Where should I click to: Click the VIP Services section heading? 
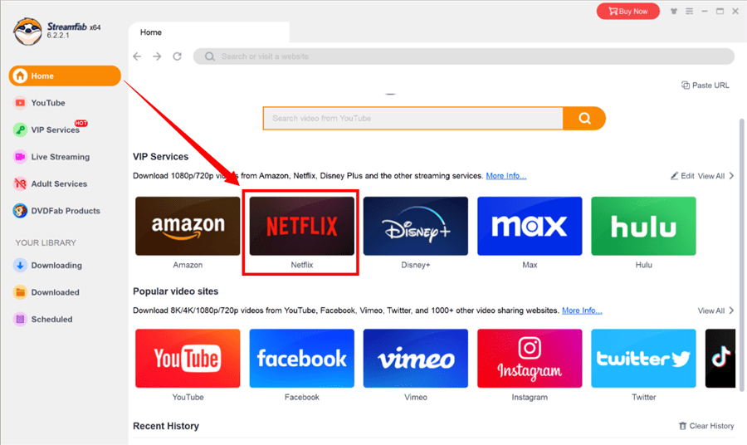[x=160, y=157]
